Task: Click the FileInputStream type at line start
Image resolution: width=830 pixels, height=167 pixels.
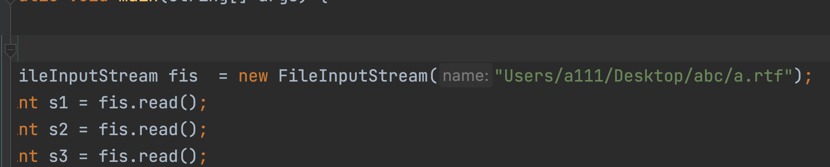Action: 88,76
